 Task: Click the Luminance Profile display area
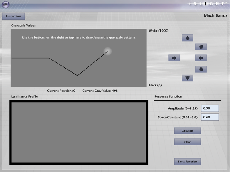pos(79,133)
